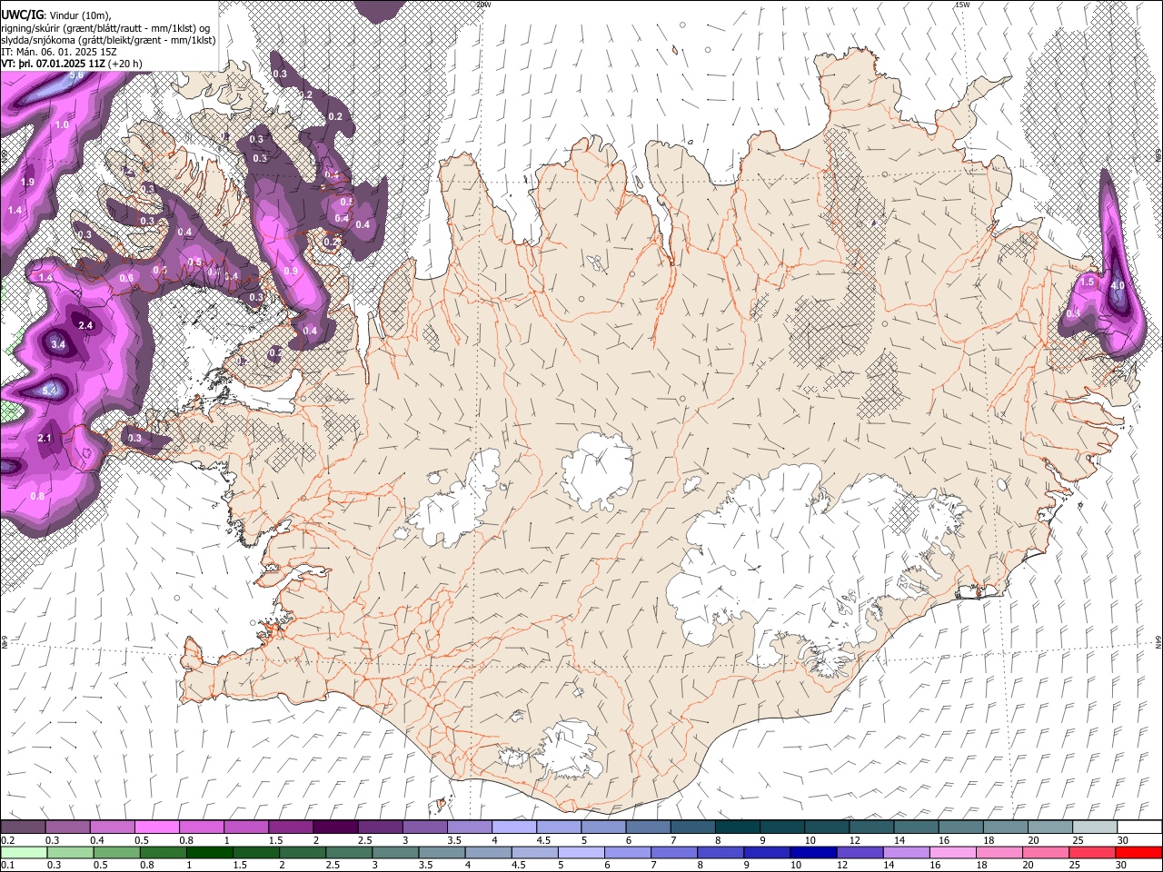Click the pale grey 25–30 snow legend swatch
1163x872 pixels.
click(1095, 827)
